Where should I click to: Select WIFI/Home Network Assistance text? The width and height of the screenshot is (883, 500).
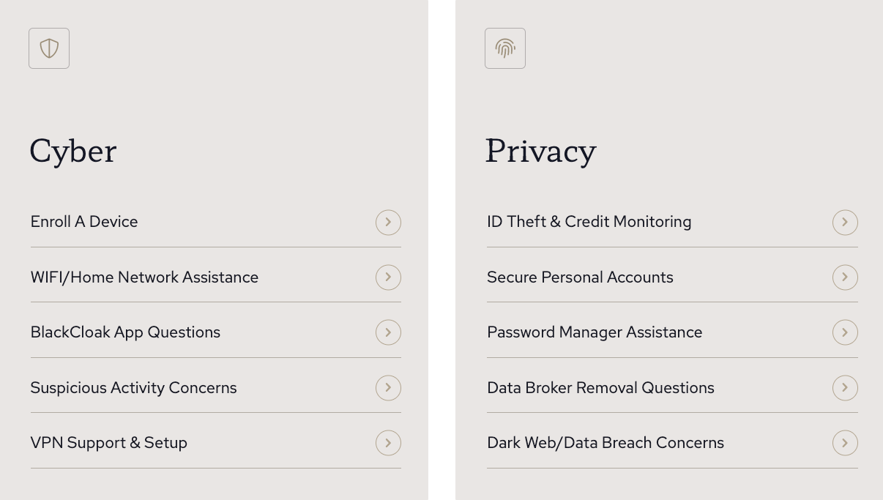pos(144,277)
